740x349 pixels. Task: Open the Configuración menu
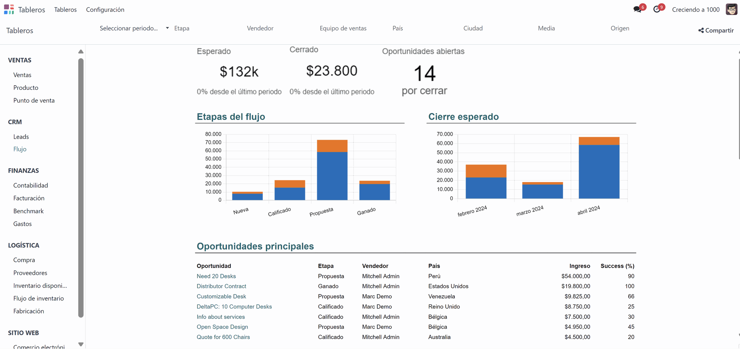point(105,10)
